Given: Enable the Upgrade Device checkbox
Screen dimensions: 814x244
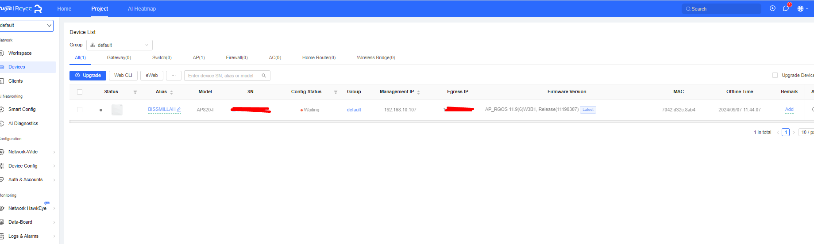Looking at the screenshot, I should point(775,75).
